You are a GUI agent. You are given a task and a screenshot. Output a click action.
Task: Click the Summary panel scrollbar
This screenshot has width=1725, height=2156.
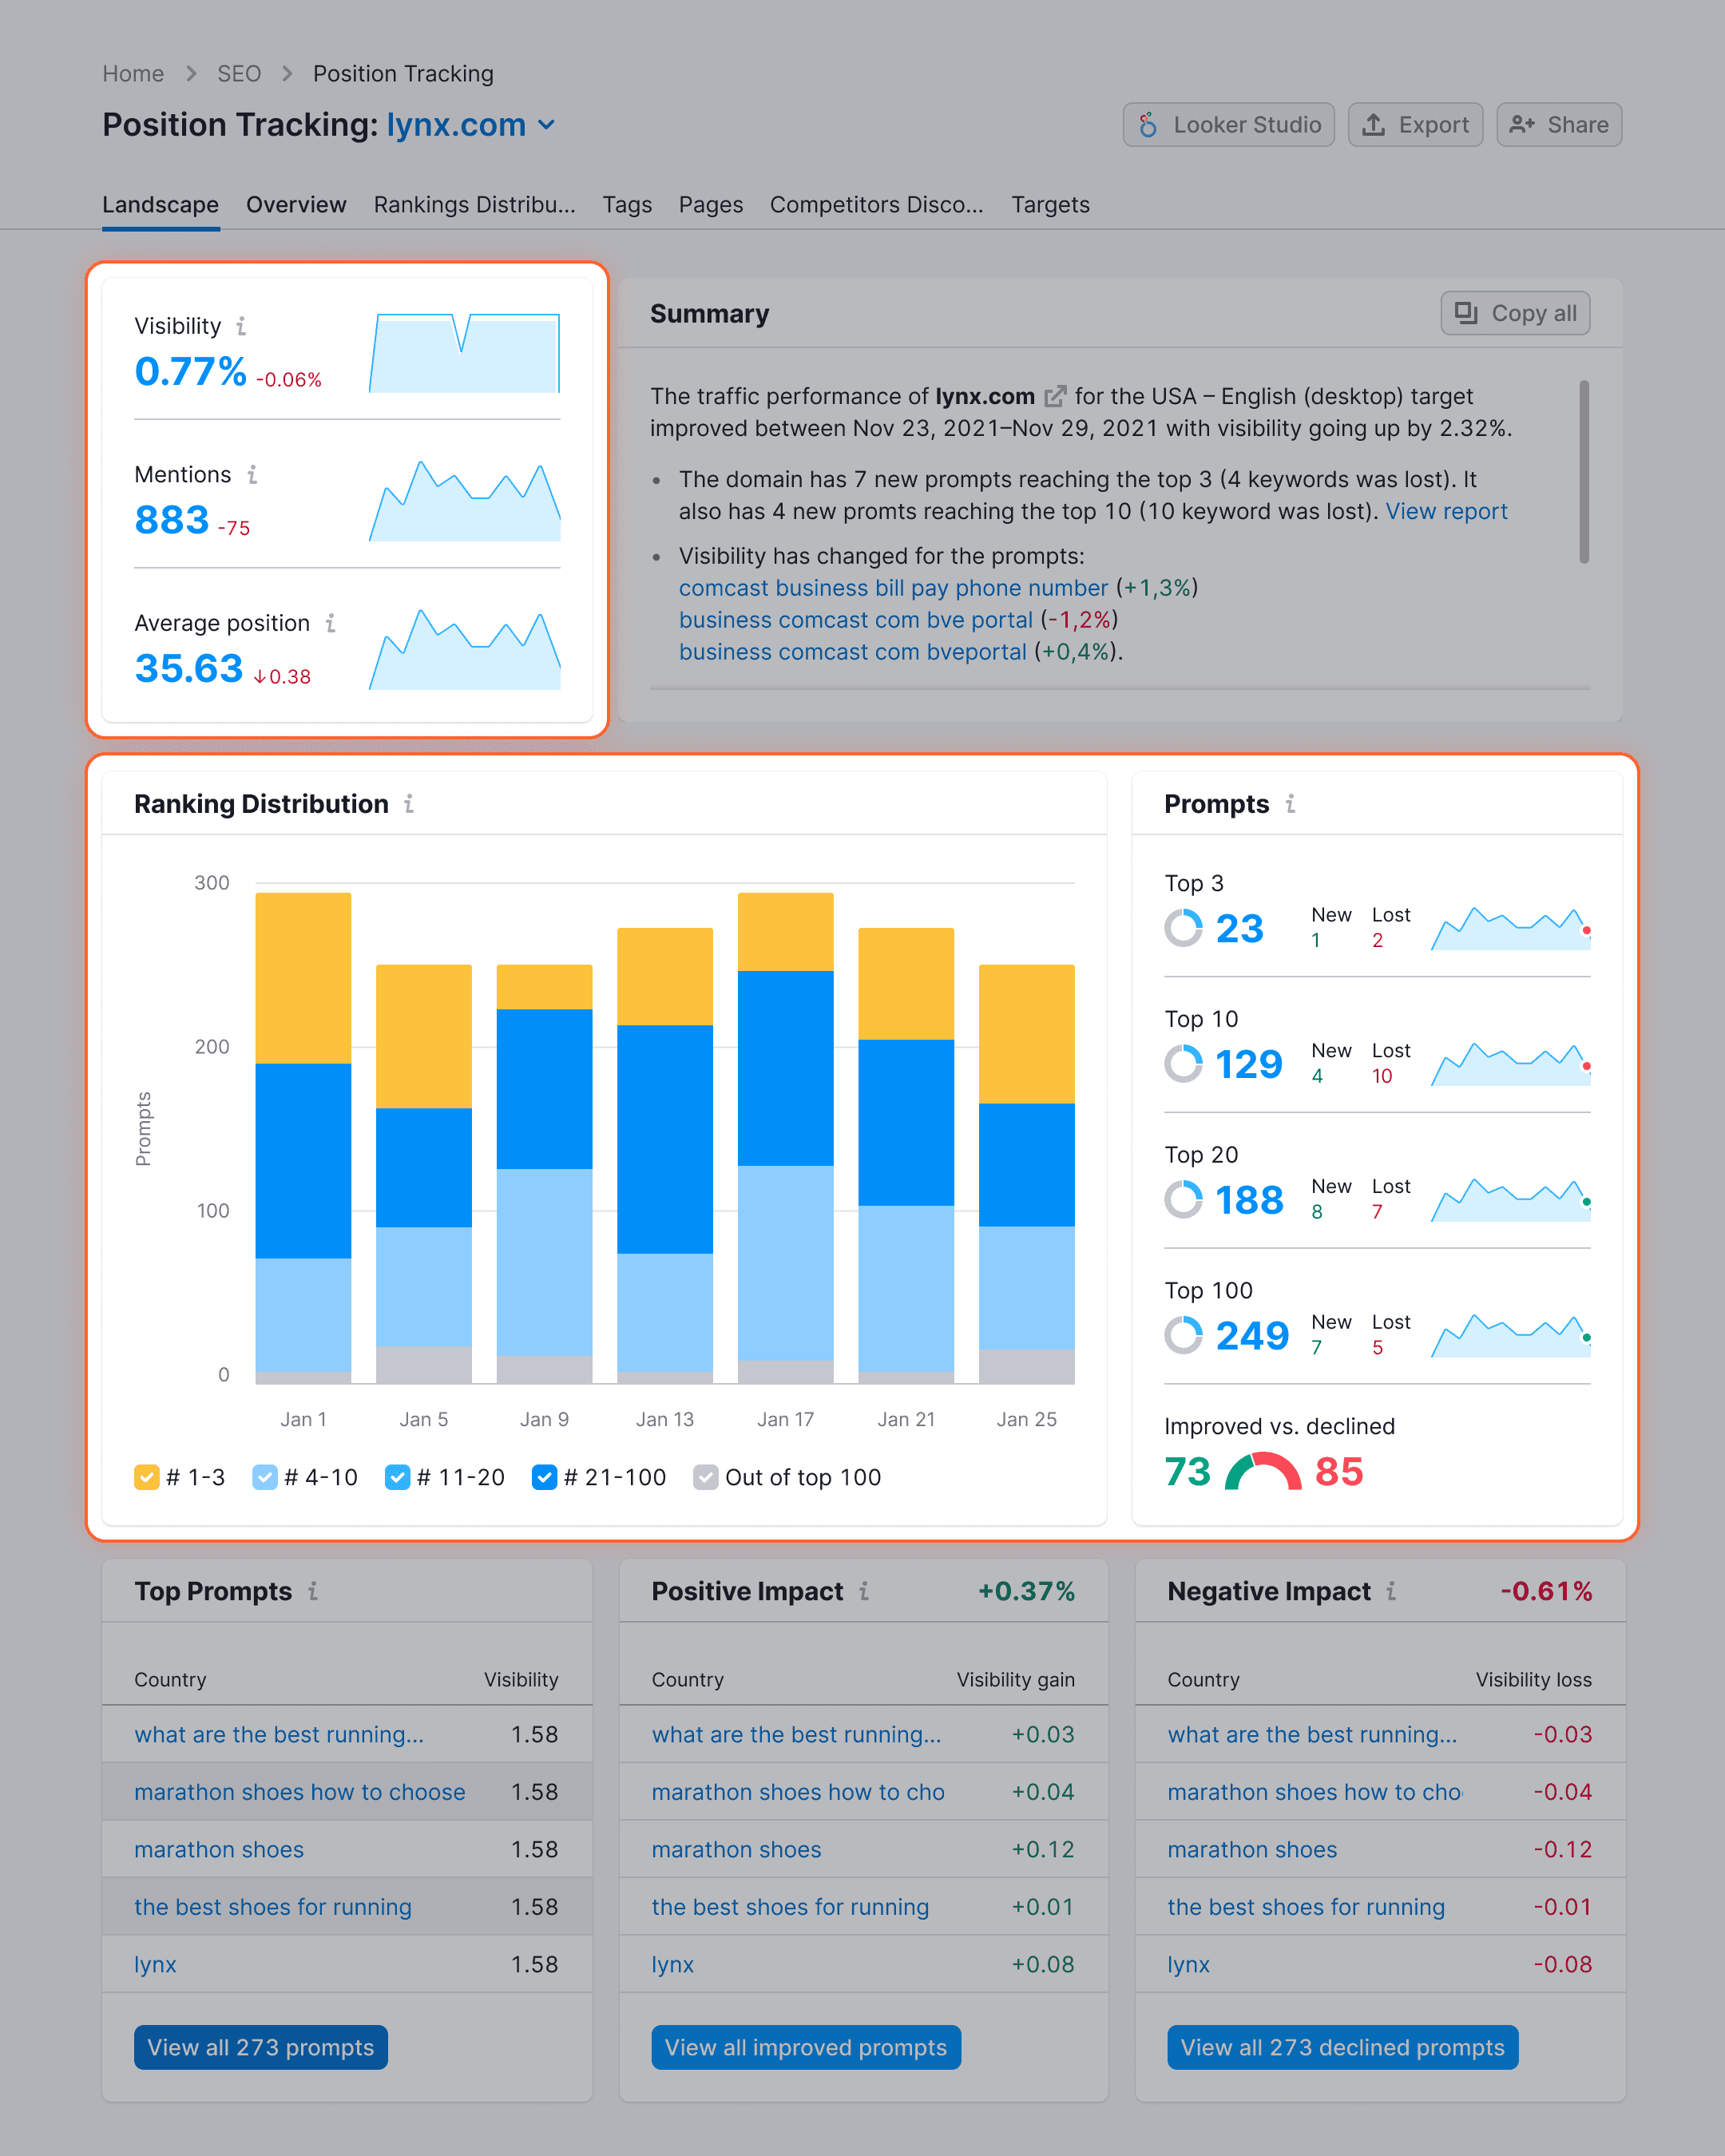(x=1584, y=471)
